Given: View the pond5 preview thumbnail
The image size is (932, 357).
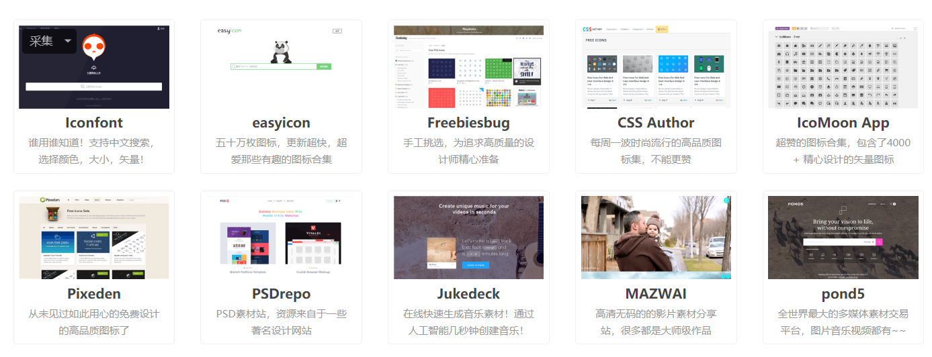Looking at the screenshot, I should [x=843, y=238].
